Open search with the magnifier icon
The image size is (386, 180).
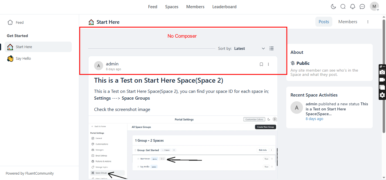(x=343, y=7)
